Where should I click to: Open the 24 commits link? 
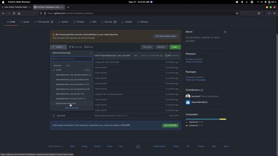pyautogui.click(x=172, y=55)
